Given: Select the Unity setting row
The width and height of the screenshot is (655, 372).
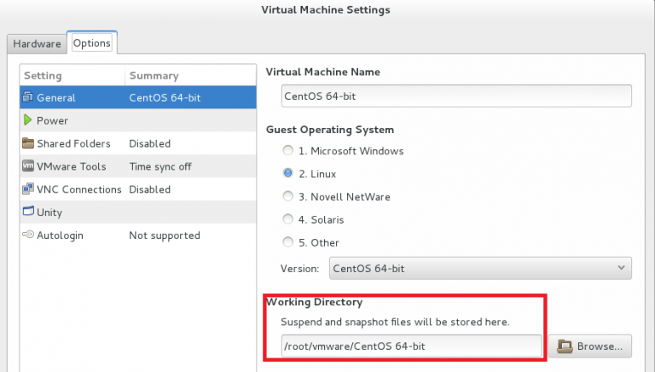Looking at the screenshot, I should (x=138, y=212).
